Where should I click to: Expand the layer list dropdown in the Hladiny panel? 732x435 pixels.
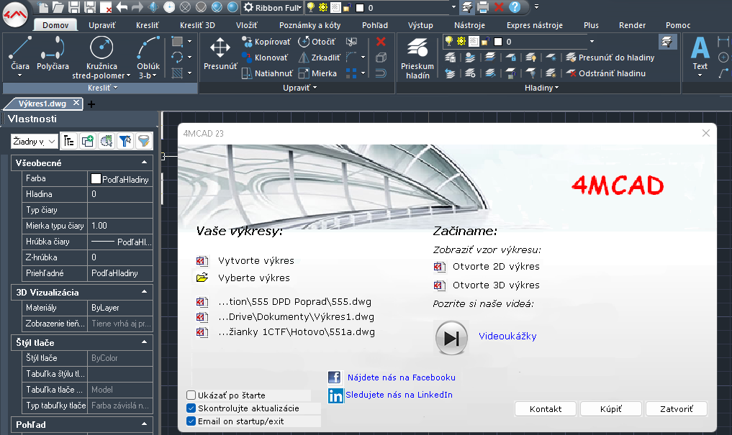point(592,42)
